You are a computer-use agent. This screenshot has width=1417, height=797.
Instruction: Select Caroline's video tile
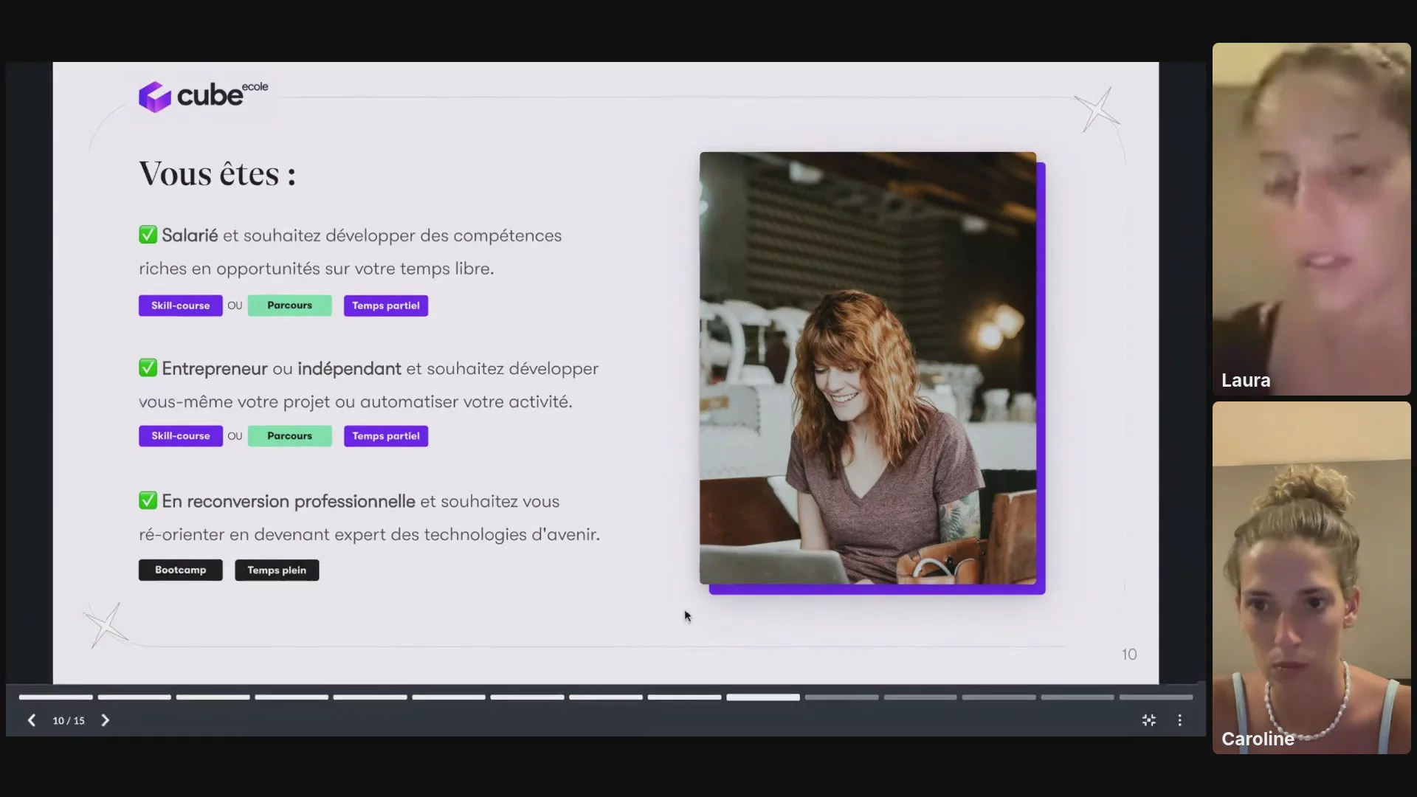[x=1311, y=577]
